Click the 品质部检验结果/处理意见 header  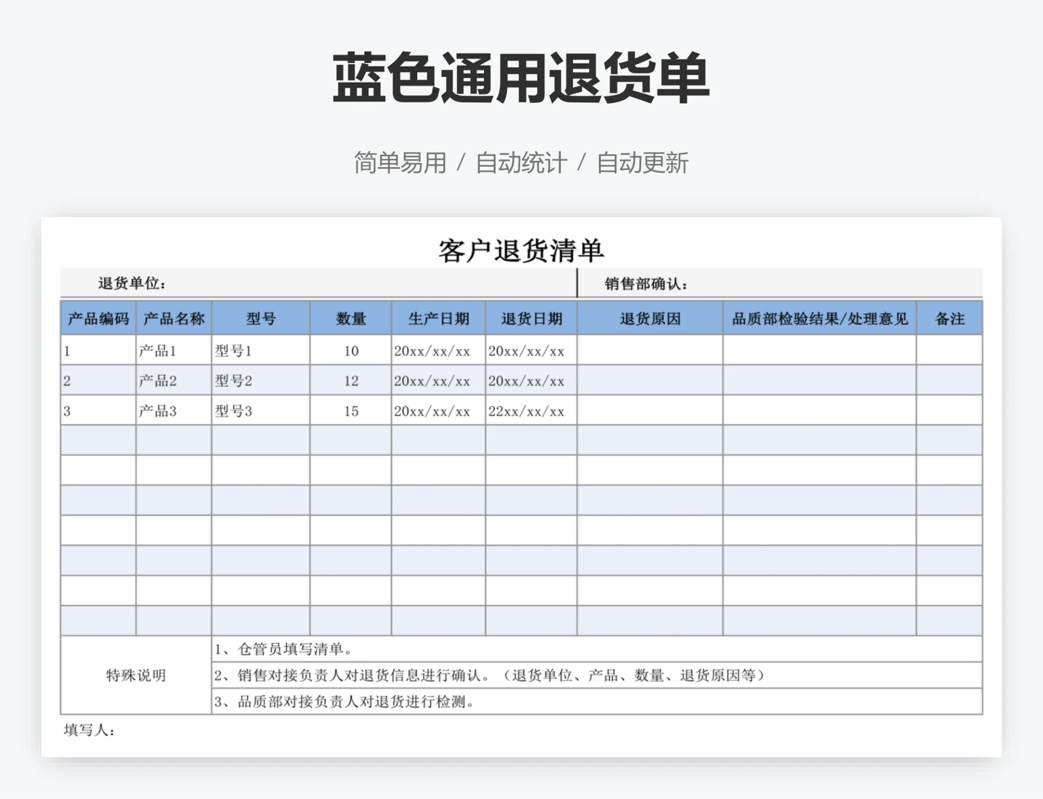point(820,319)
